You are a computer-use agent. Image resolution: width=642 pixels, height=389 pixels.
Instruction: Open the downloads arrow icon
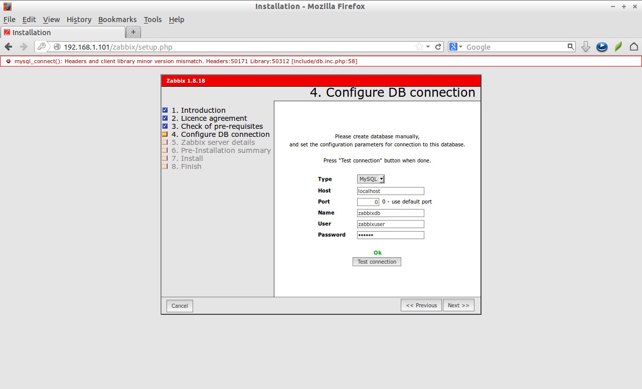(585, 47)
